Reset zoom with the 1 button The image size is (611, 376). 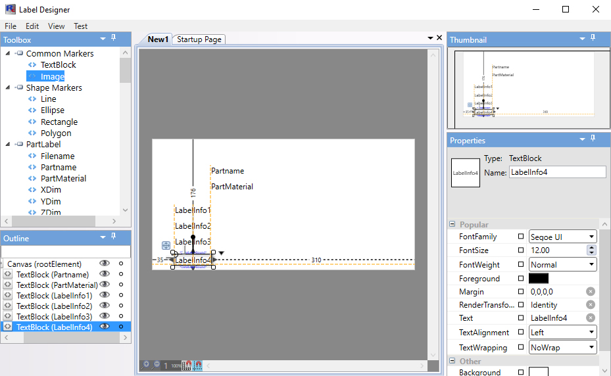click(x=166, y=365)
